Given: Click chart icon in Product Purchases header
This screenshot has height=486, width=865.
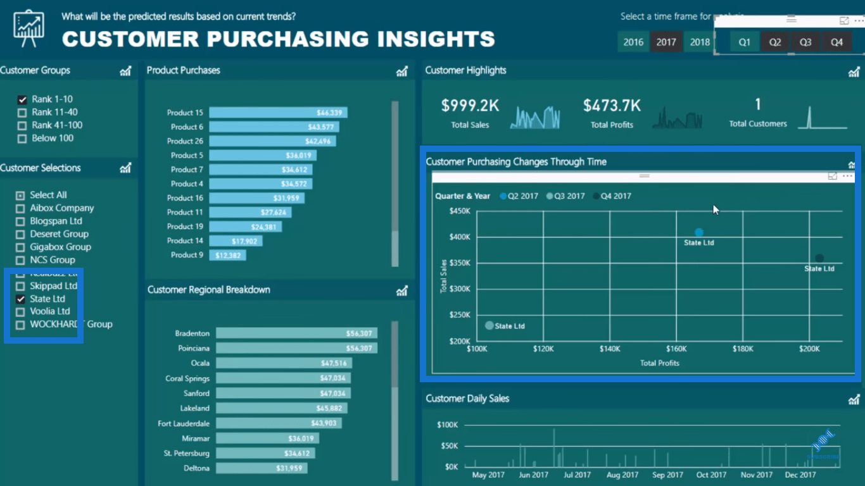Looking at the screenshot, I should point(402,71).
